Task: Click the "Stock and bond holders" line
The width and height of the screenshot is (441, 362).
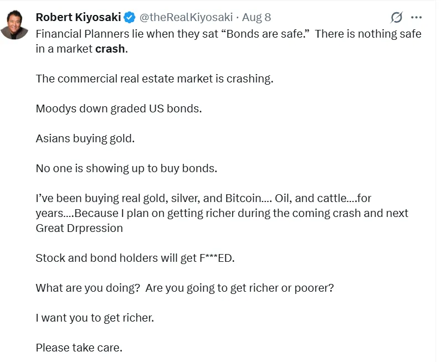Action: [135, 257]
